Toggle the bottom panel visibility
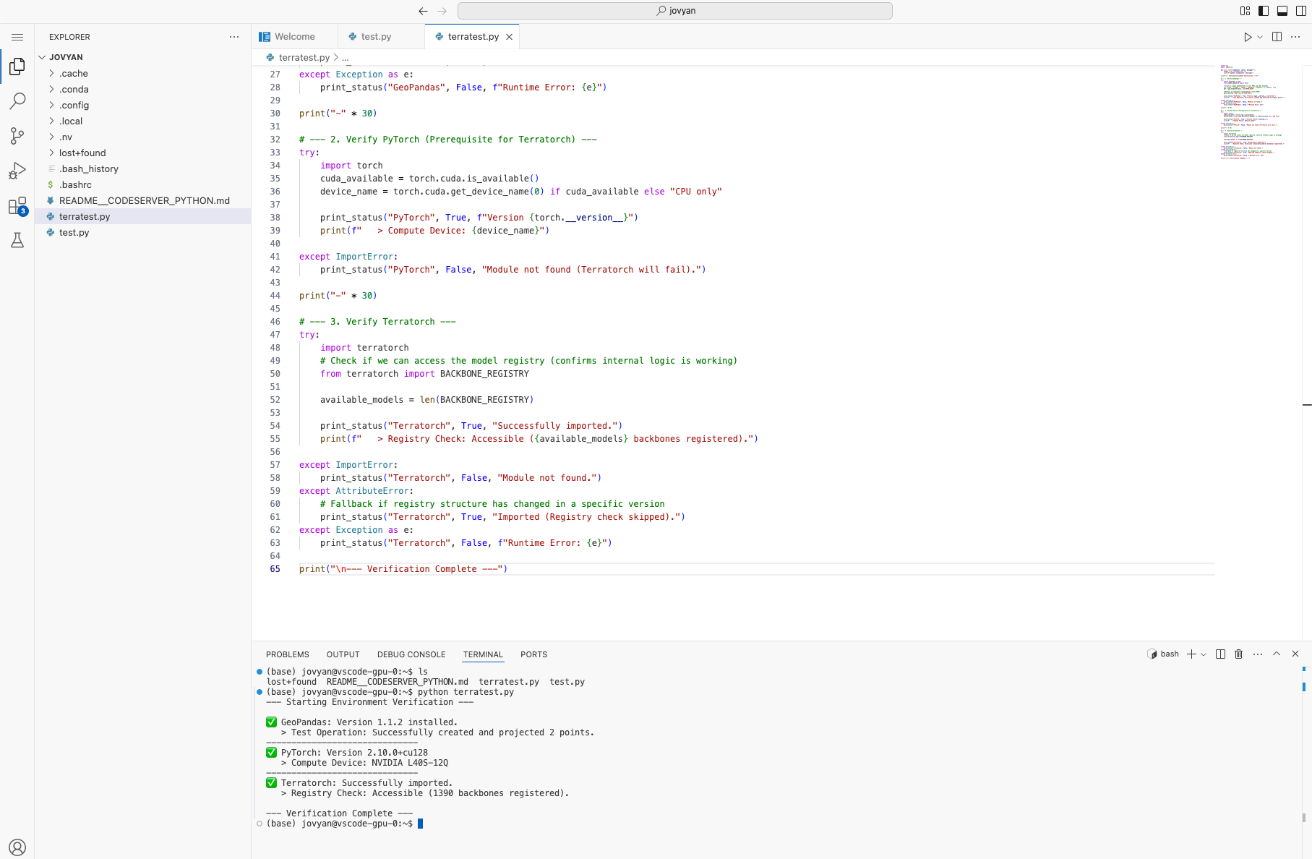This screenshot has height=859, width=1312. (x=1282, y=11)
